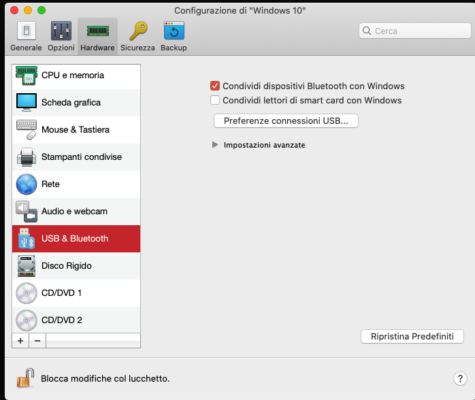Expand Impostazioni avanzate disclosure triangle
Screen dimensions: 475x400
tap(215, 145)
